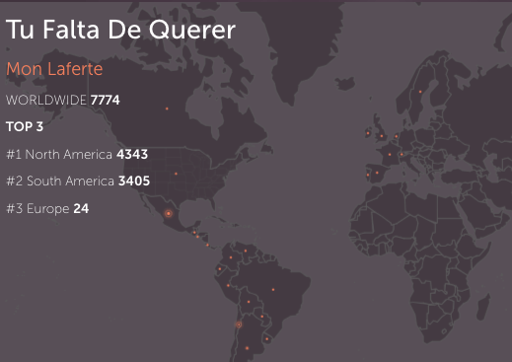The image size is (512, 362).
Task: Click the orange dot in Paraguay
Action: coord(262,317)
